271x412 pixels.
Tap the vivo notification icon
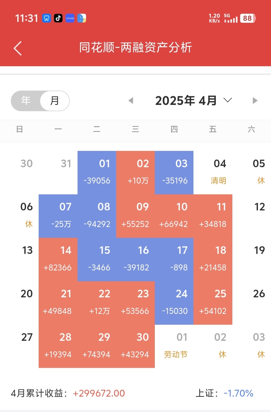[70, 18]
